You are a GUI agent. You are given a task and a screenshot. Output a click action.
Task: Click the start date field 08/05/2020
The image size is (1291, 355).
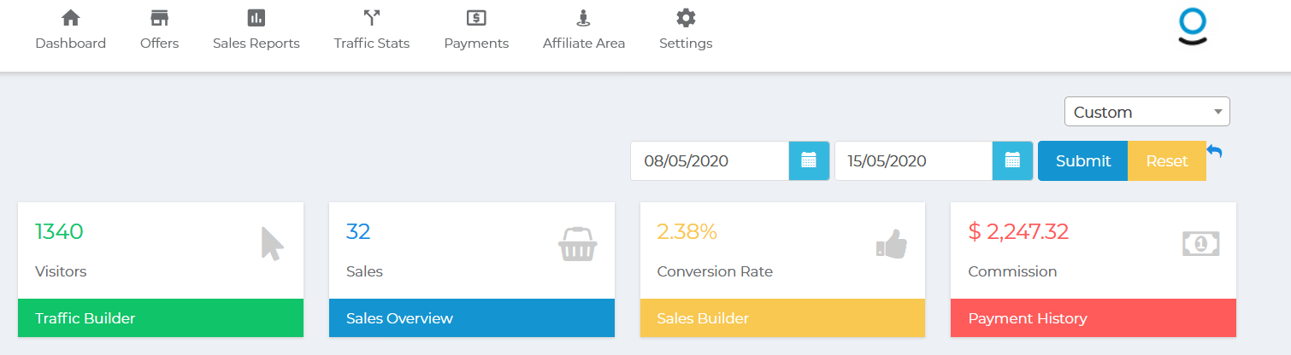click(x=709, y=160)
